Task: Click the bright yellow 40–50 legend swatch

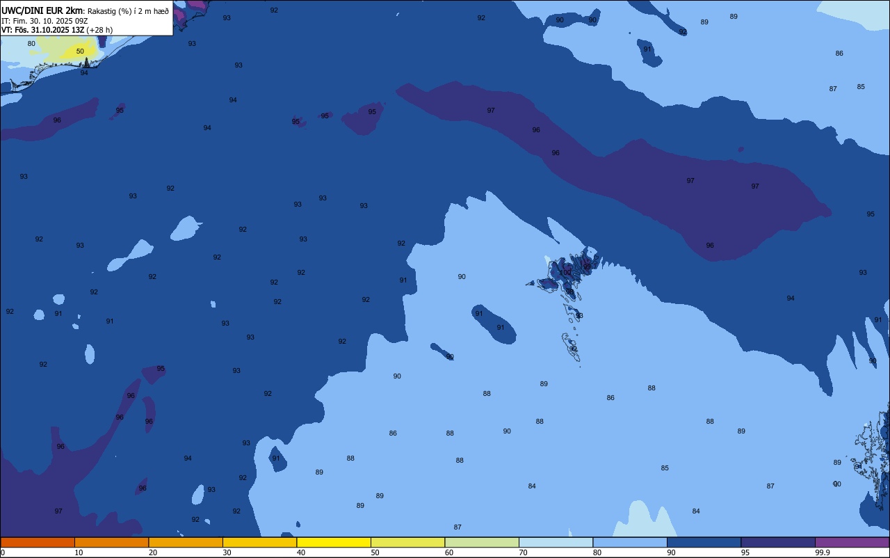Action: click(x=334, y=542)
